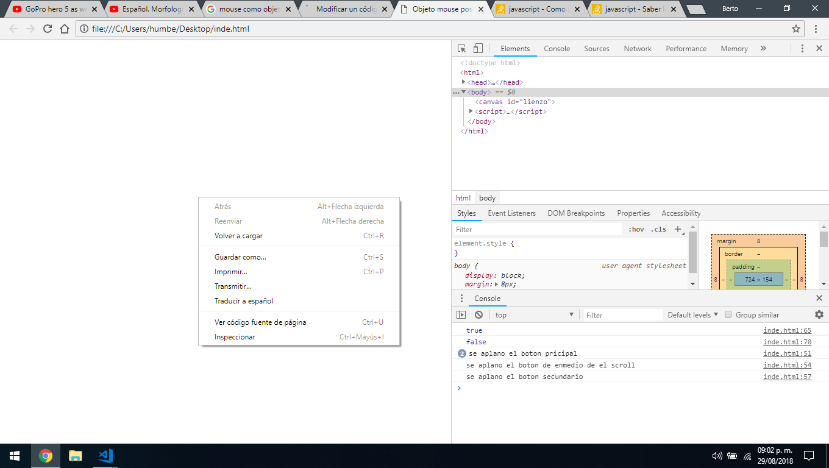Click the browser back arrow
This screenshot has width=829, height=468.
[x=13, y=29]
